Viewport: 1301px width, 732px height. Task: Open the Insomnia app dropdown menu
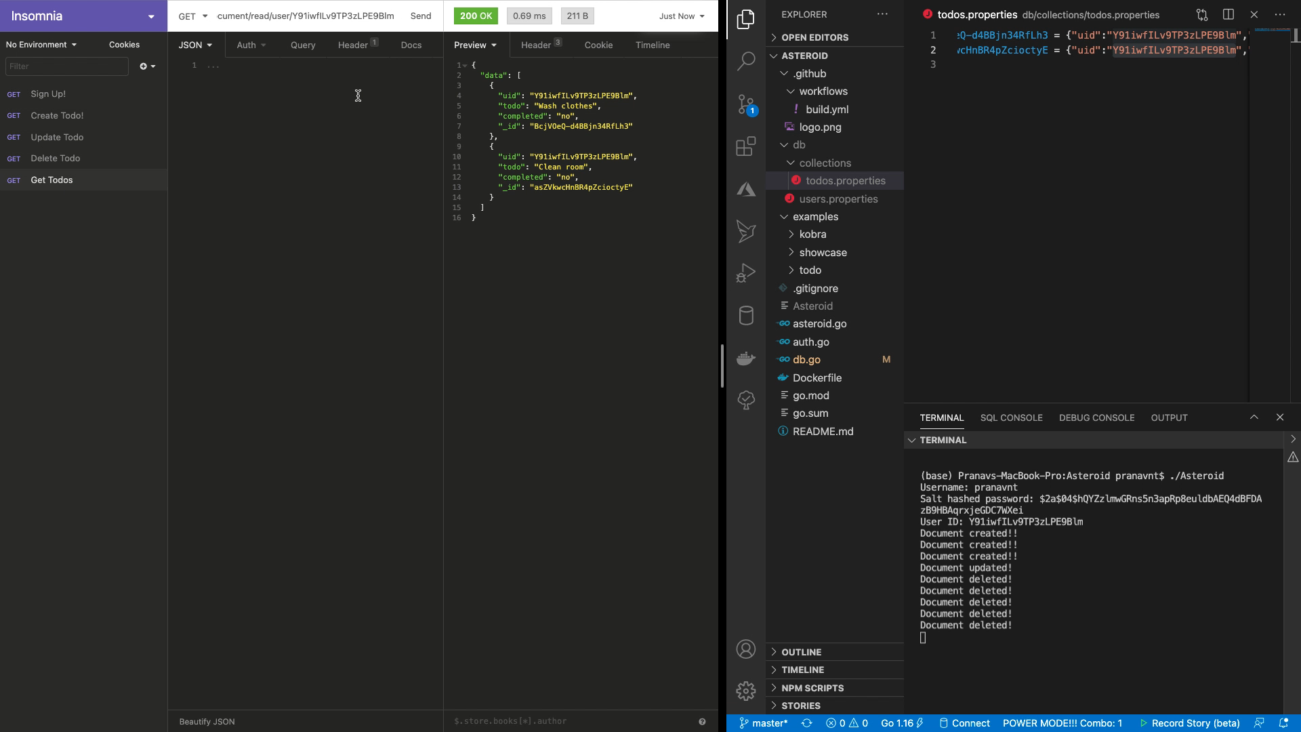151,16
